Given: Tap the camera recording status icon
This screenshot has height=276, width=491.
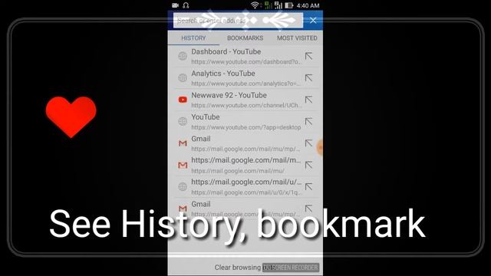Looking at the screenshot, I should (176, 5).
